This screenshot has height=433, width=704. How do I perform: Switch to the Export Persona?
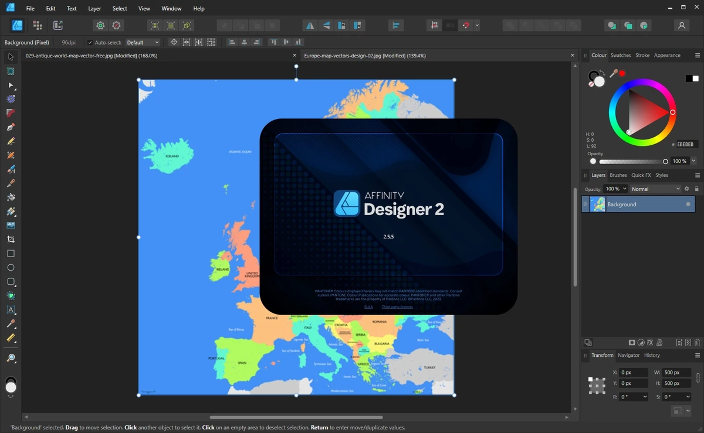57,25
